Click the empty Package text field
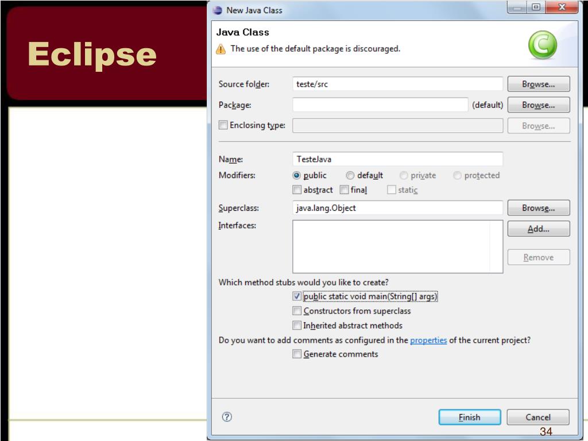The width and height of the screenshot is (588, 441). tap(380, 105)
